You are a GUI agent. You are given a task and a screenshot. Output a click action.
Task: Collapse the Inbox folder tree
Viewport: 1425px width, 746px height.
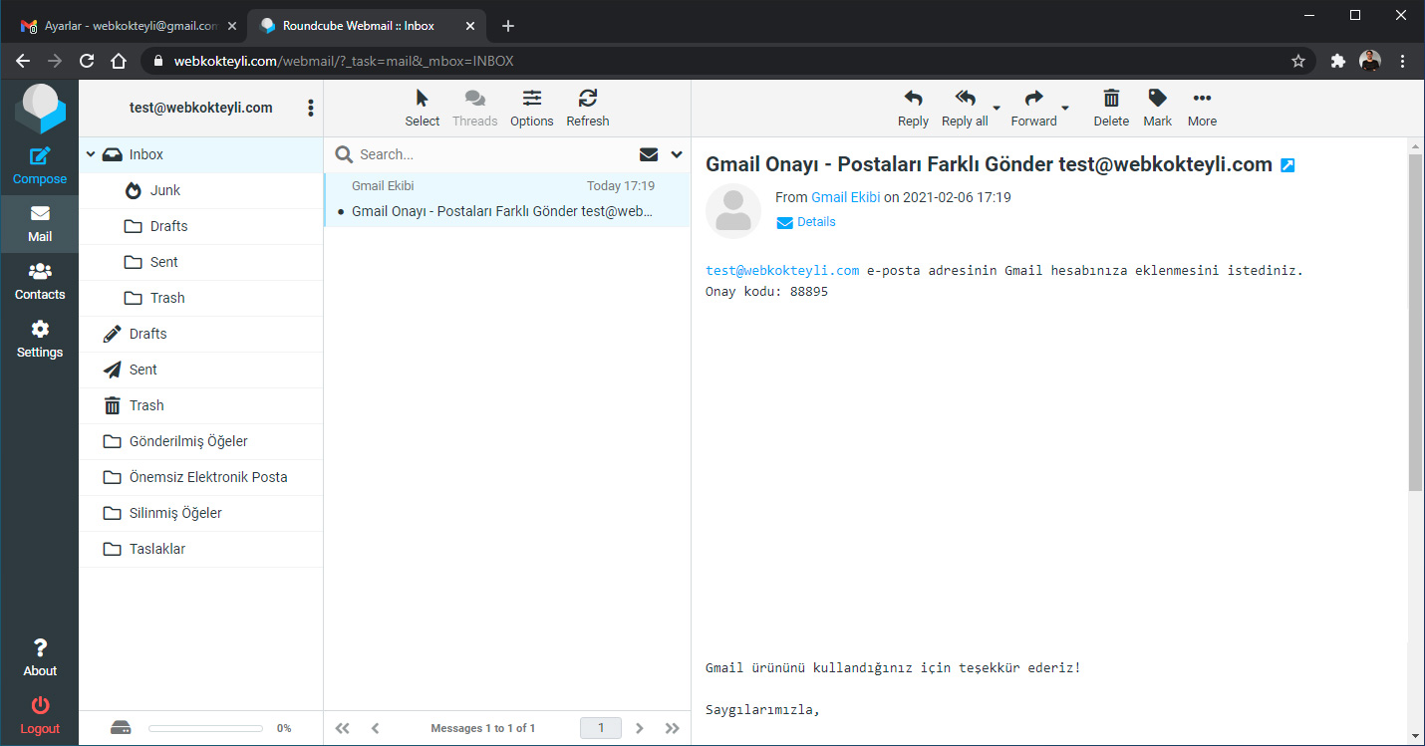click(91, 154)
